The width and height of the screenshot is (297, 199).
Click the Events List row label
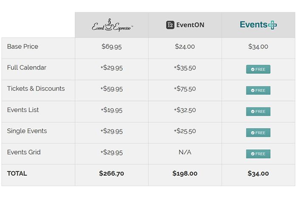[23, 110]
